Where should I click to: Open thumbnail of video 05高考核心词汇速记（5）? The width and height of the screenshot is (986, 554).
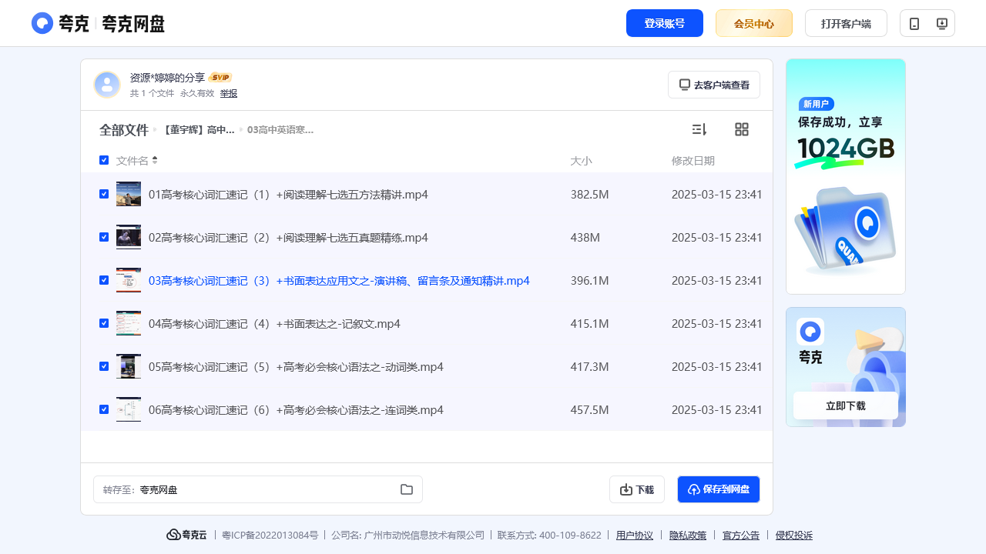pos(129,366)
